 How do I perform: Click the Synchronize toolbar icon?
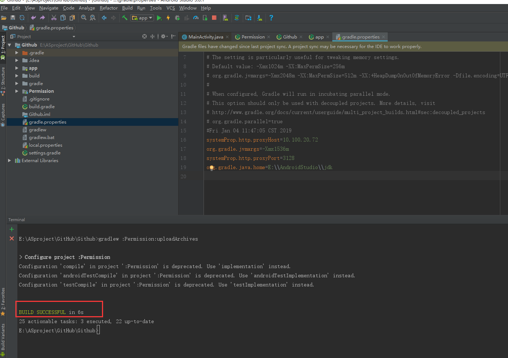[x=22, y=18]
